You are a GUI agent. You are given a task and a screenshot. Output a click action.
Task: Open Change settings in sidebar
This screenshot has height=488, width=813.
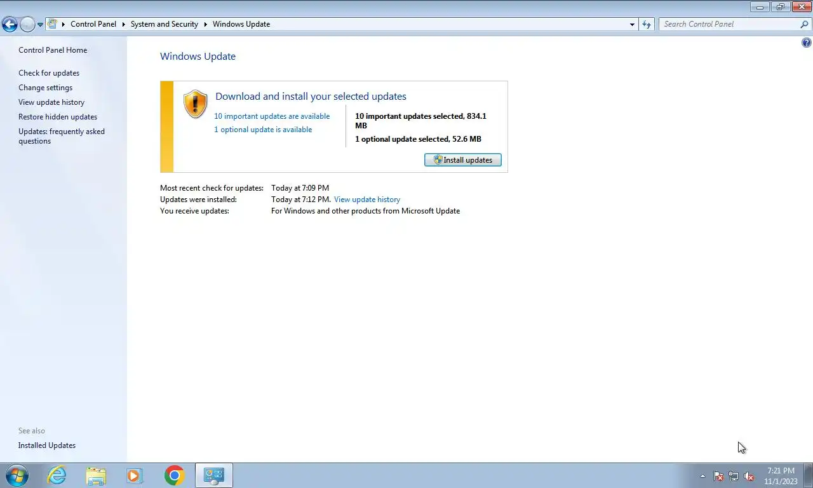[45, 88]
